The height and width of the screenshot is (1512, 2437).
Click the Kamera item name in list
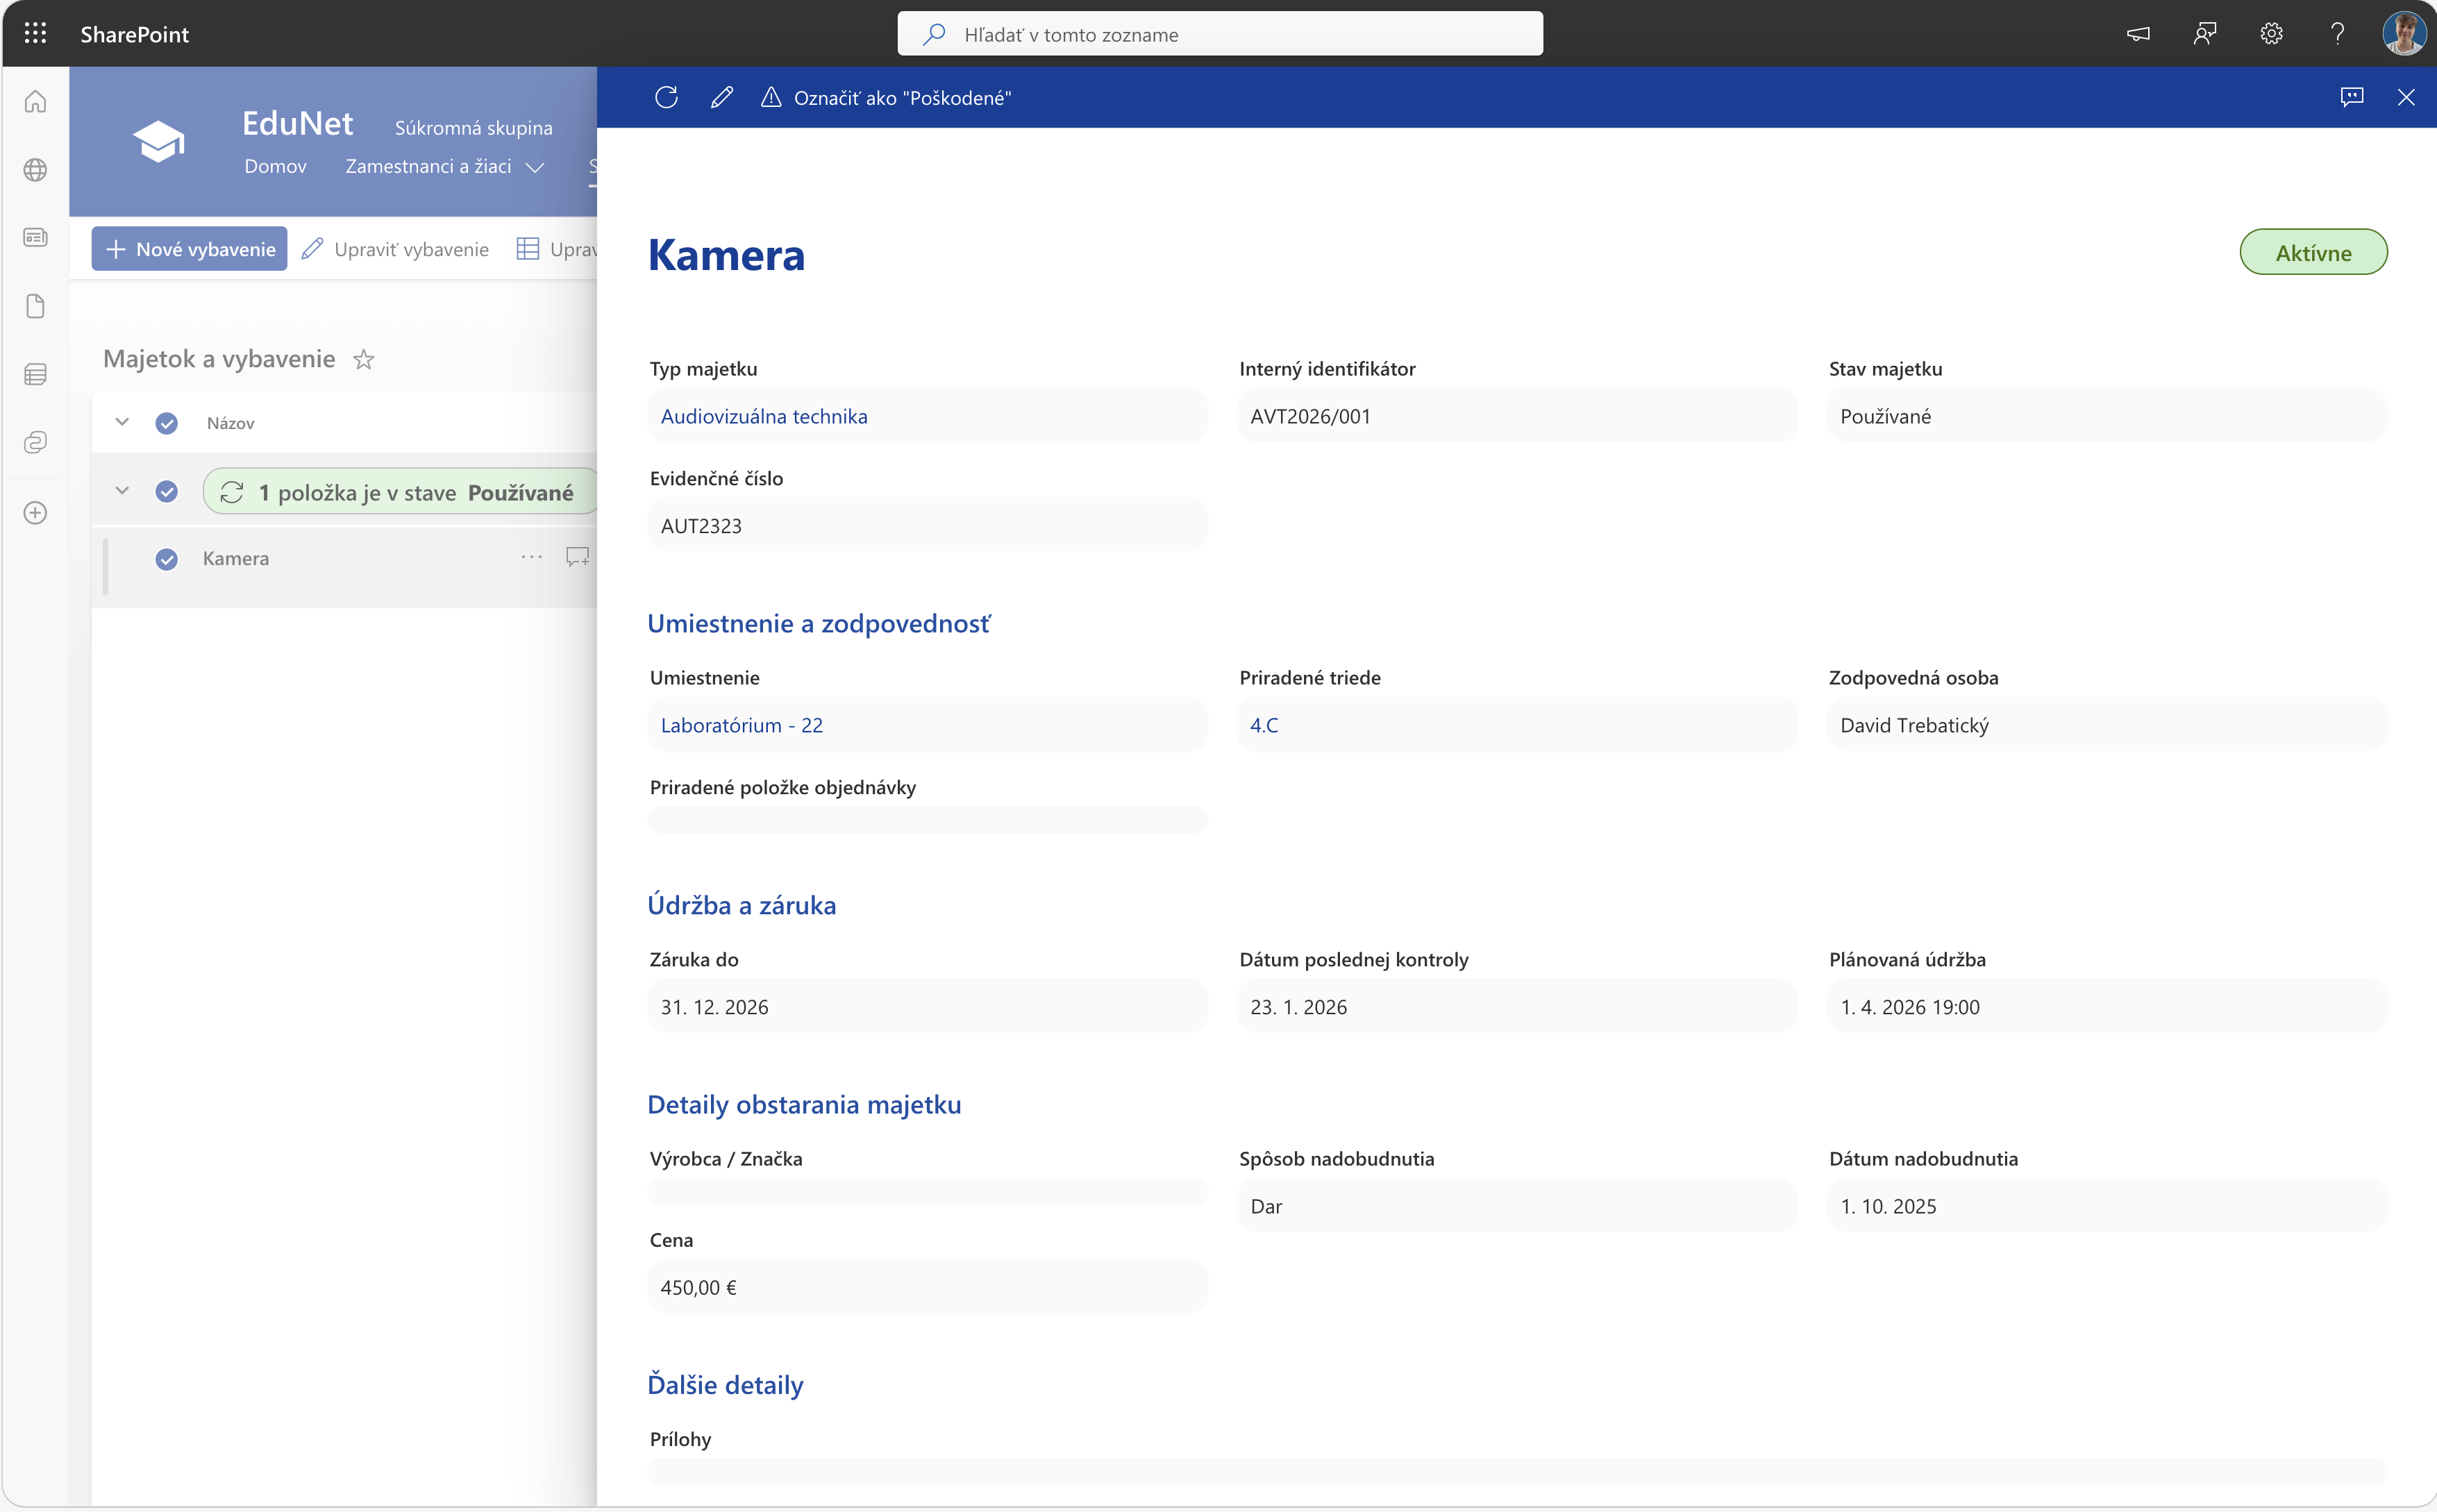click(236, 559)
